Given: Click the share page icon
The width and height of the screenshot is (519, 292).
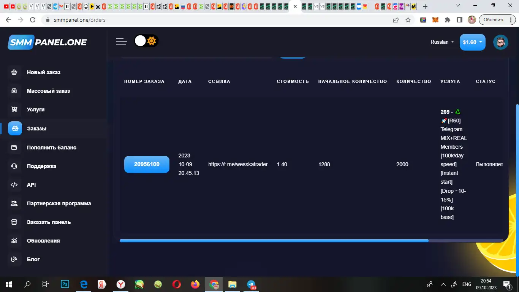Looking at the screenshot, I should pos(396,20).
